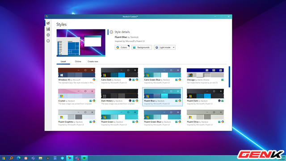Open File Explorer from taskbar
Image resolution: width=286 pixels, height=161 pixels.
point(40,158)
